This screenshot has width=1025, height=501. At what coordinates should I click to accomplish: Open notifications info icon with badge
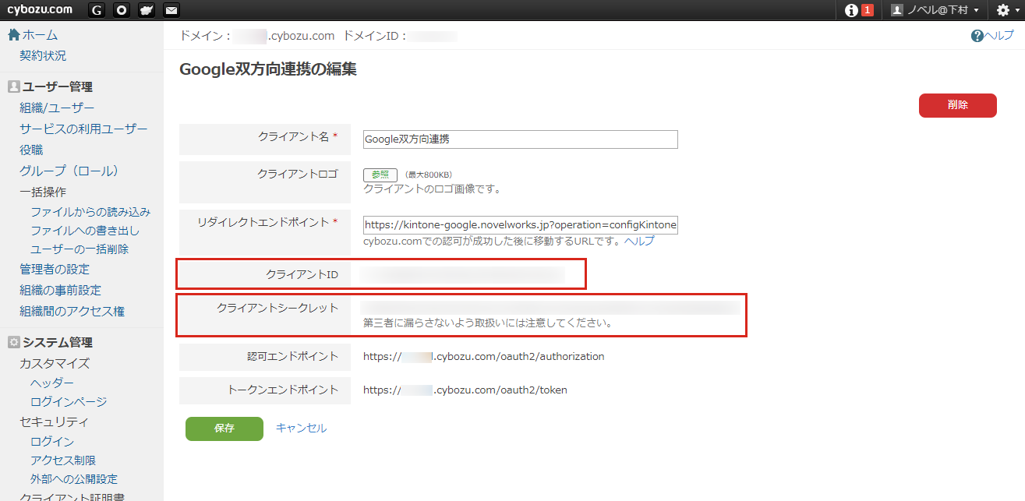tap(859, 10)
